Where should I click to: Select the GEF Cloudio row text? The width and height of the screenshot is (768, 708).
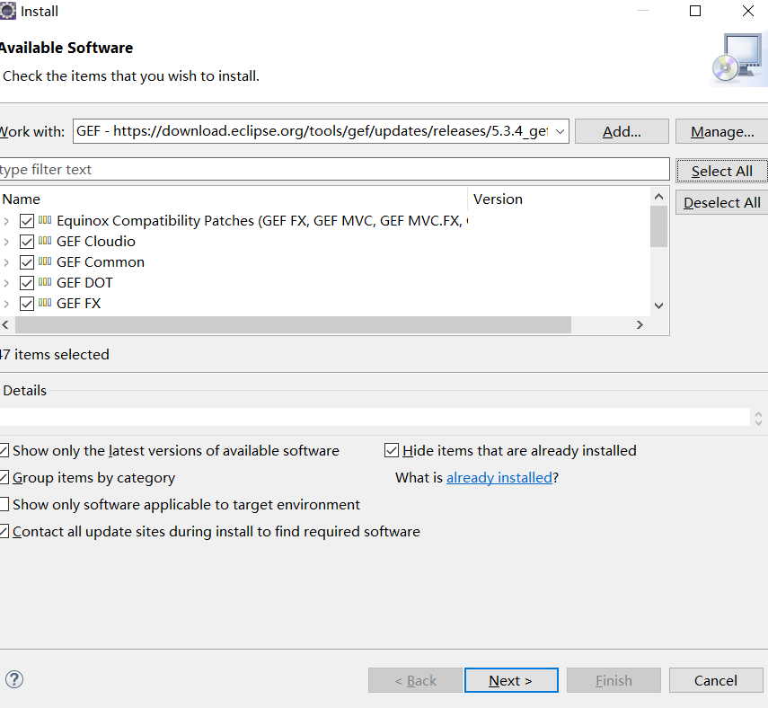click(96, 241)
